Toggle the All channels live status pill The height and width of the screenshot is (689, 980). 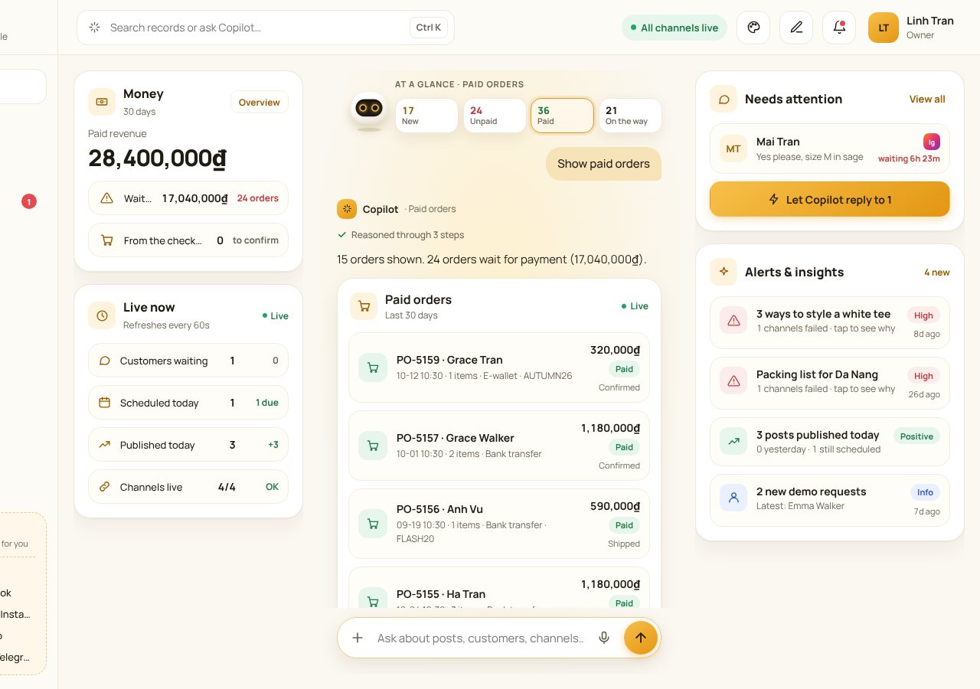pyautogui.click(x=675, y=28)
